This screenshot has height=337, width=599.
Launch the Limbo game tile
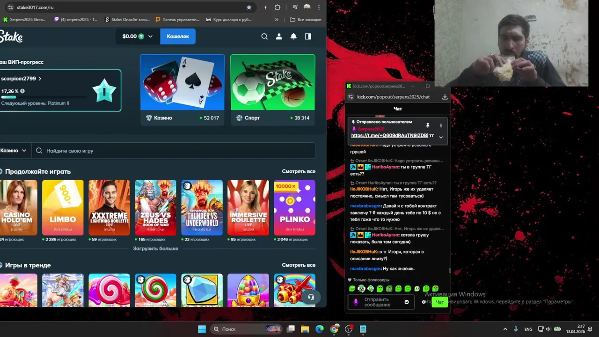63,207
